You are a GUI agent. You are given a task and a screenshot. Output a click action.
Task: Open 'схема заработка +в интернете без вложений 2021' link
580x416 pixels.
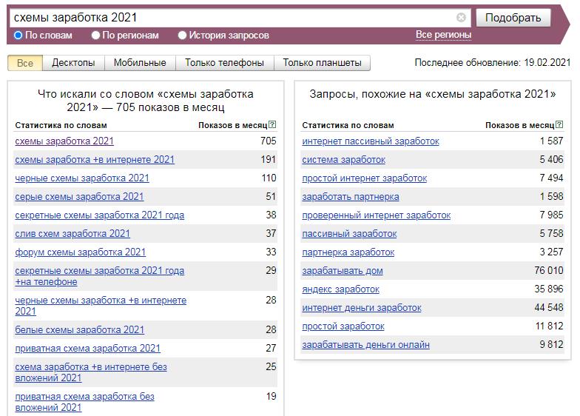91,372
